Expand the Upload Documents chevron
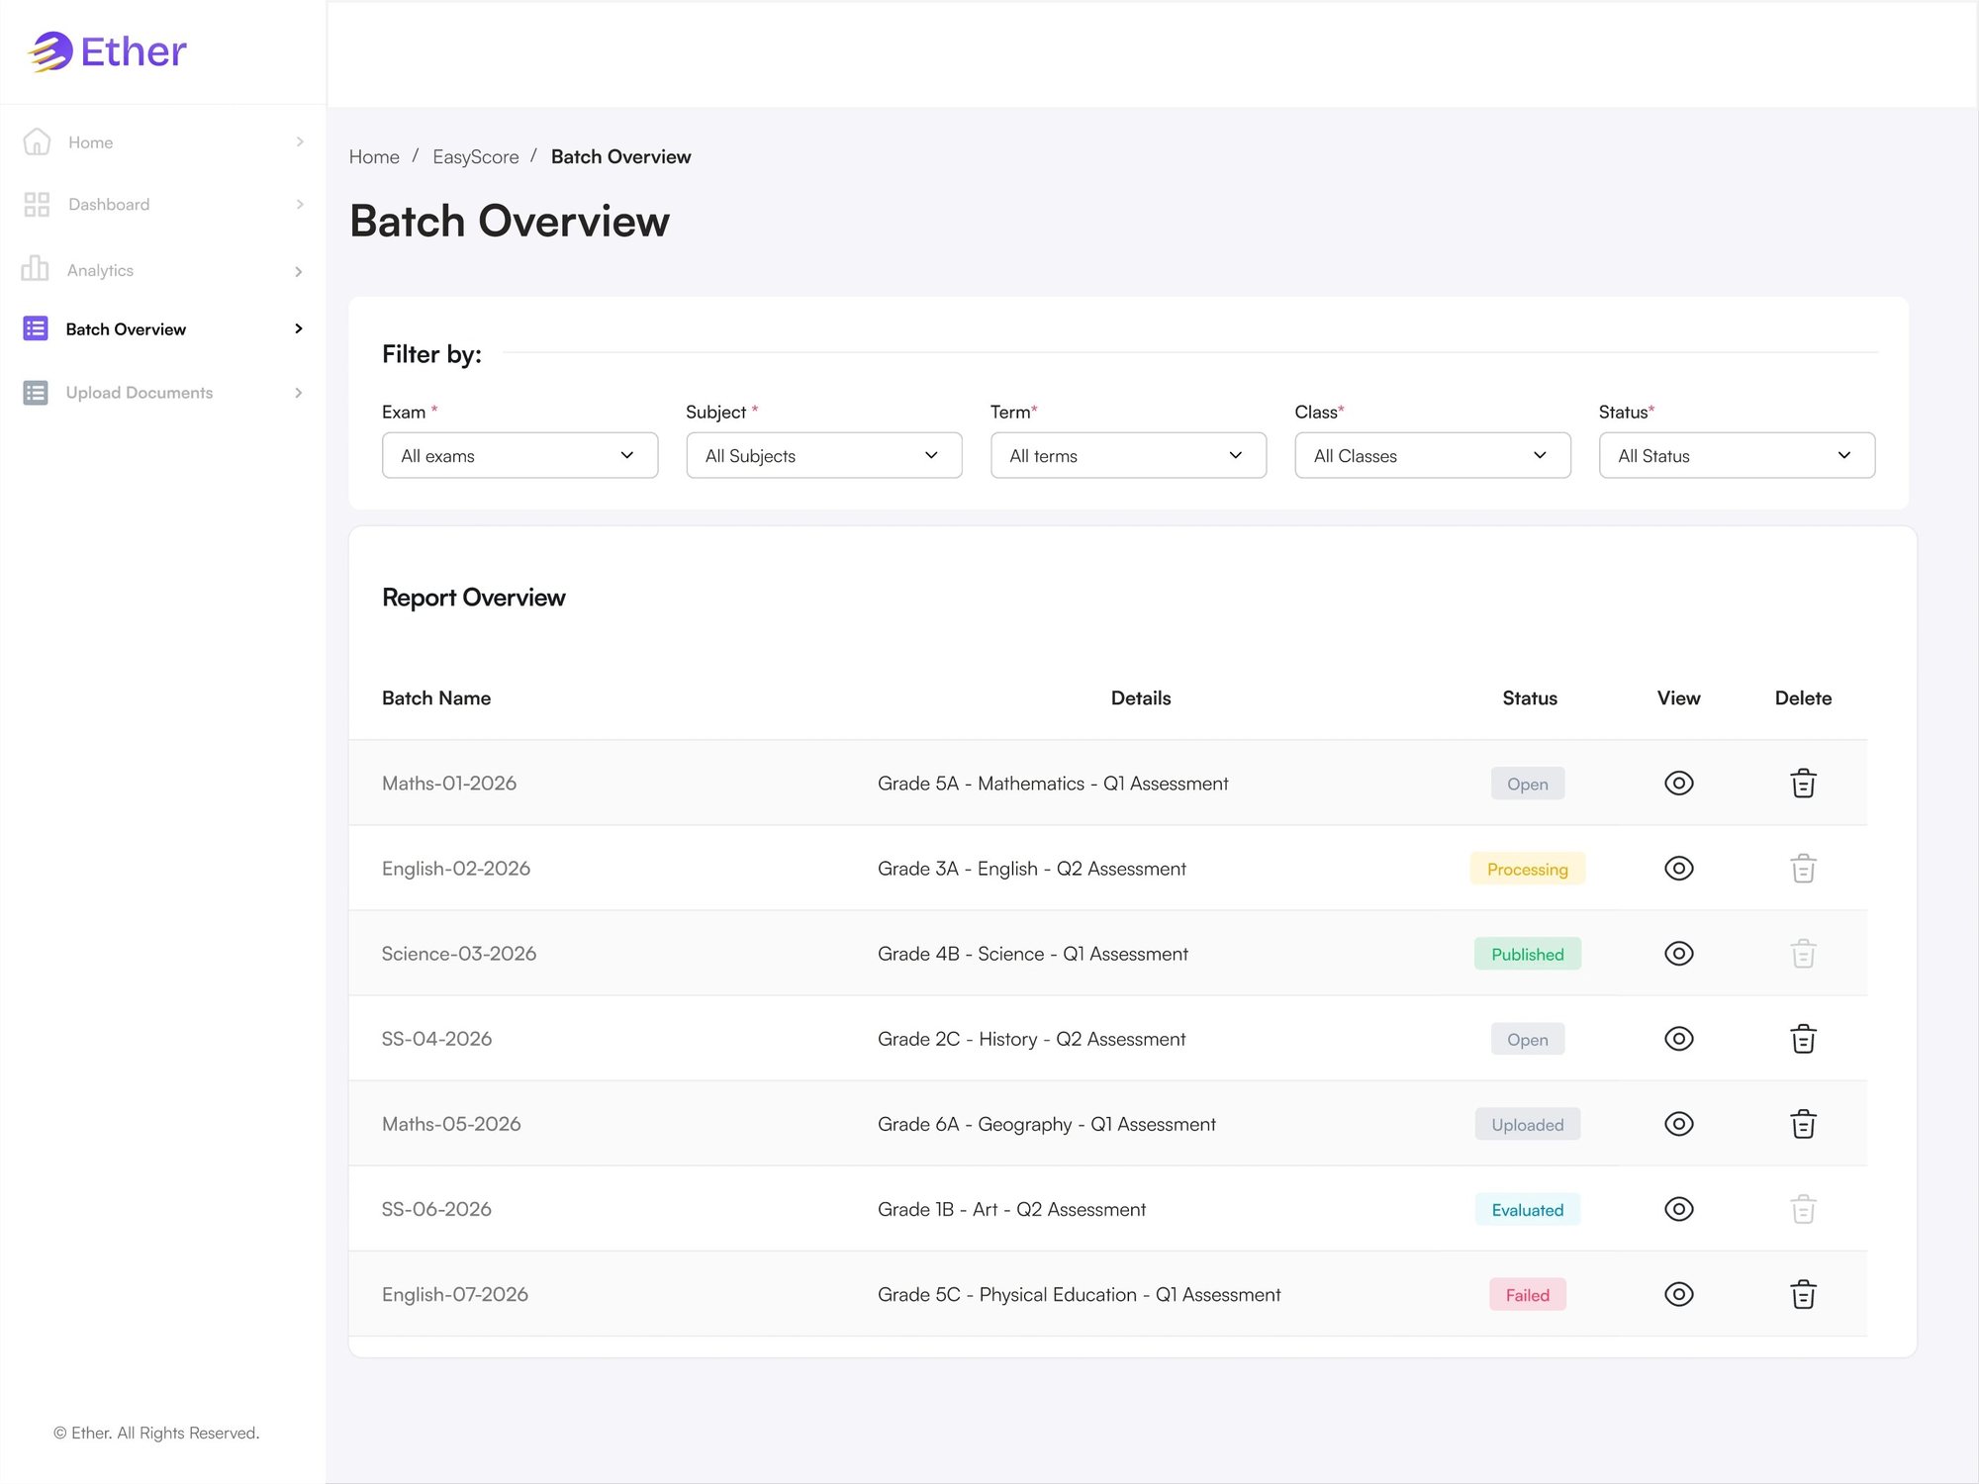This screenshot has width=1979, height=1484. click(x=299, y=393)
